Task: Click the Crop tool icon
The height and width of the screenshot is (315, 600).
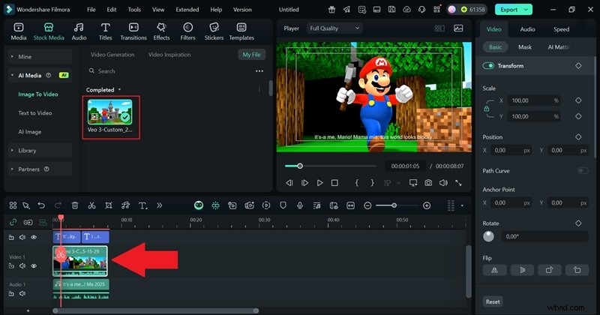Action: (x=109, y=205)
